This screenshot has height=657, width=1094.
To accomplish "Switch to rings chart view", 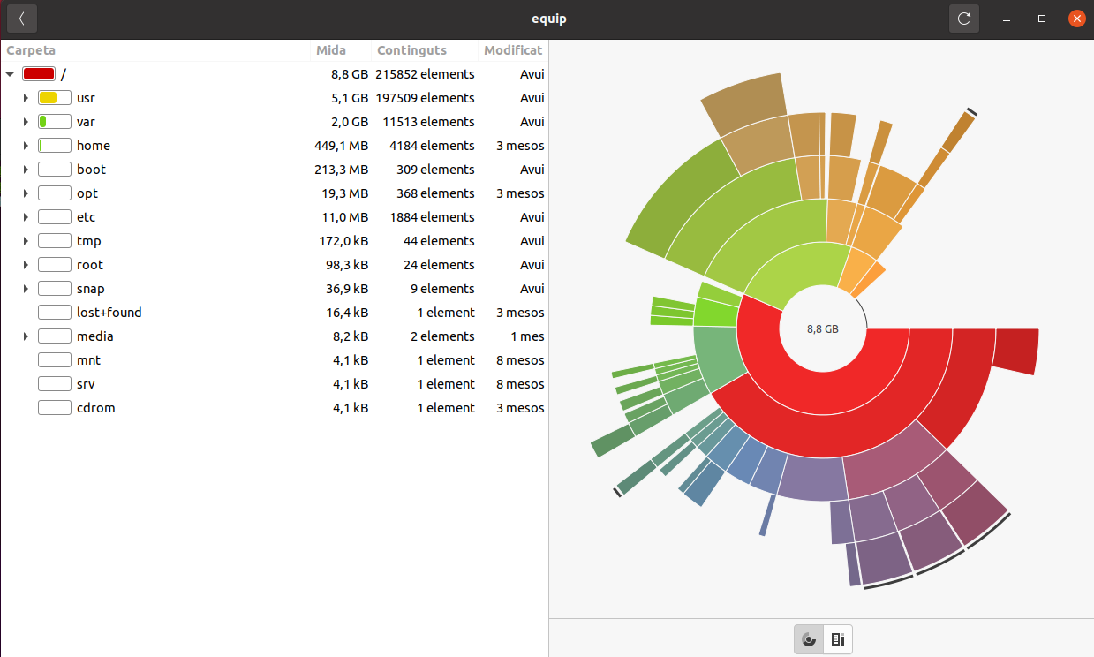I will tap(808, 638).
